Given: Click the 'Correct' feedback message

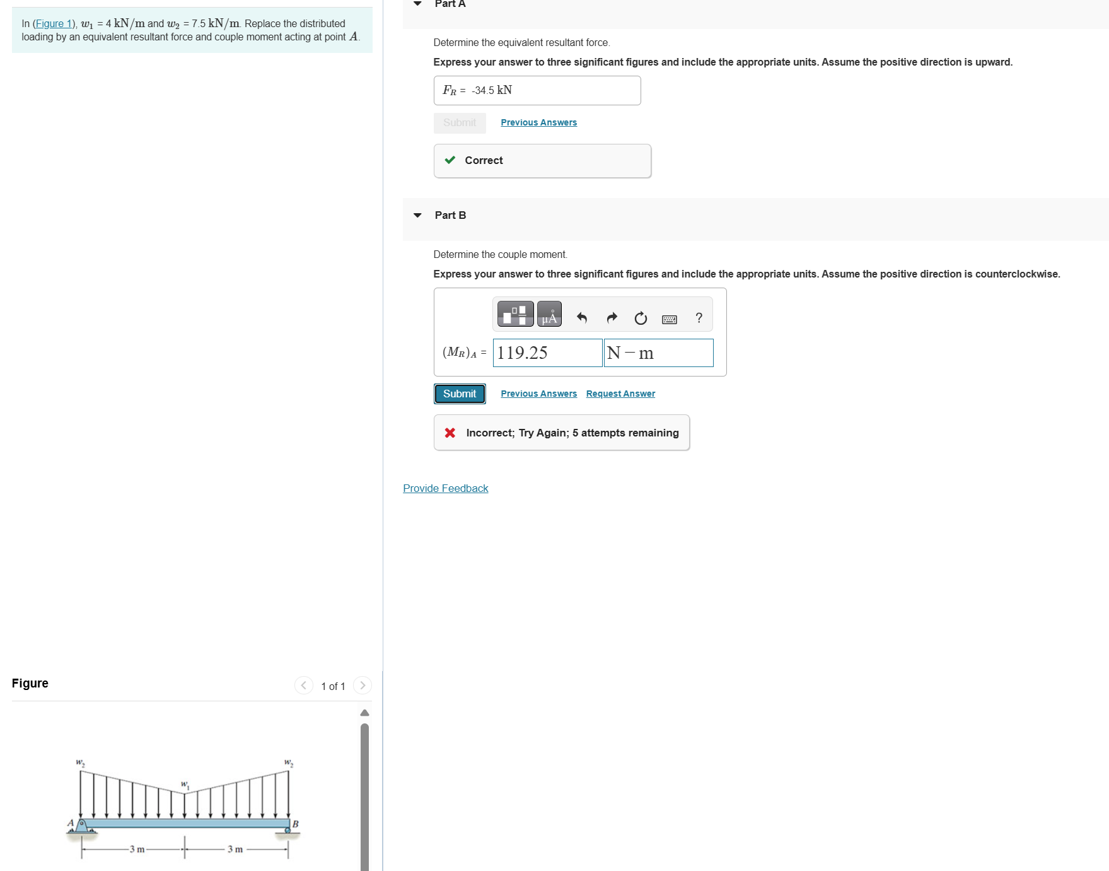Looking at the screenshot, I should point(542,161).
